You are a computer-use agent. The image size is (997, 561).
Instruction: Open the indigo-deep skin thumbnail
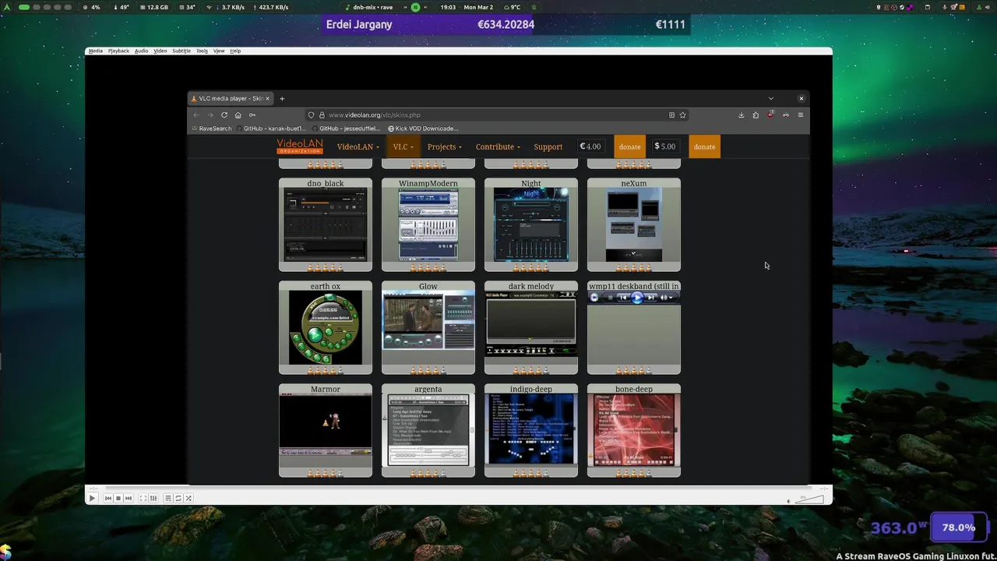(x=531, y=430)
